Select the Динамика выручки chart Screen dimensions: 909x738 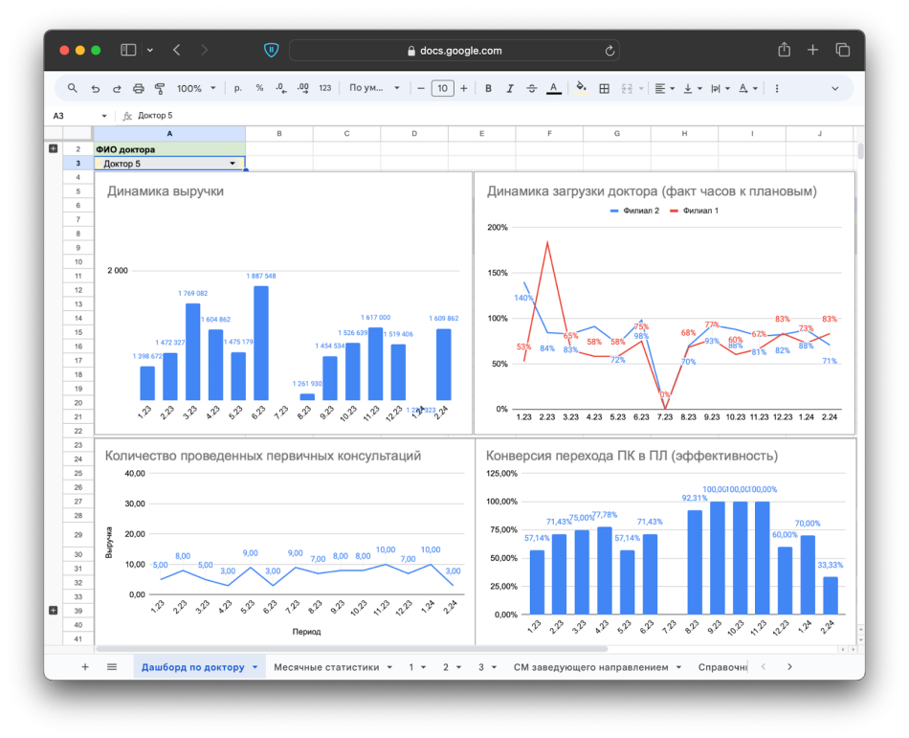(x=283, y=302)
